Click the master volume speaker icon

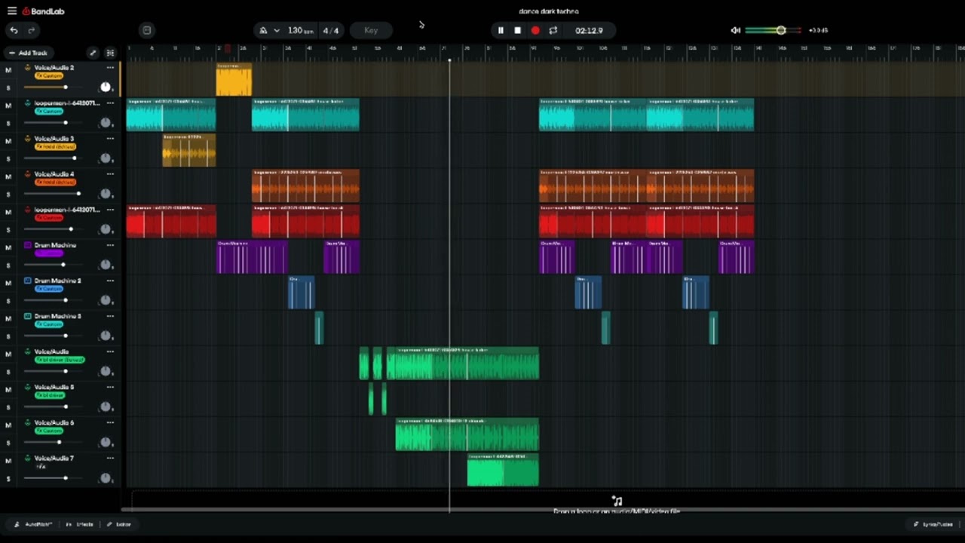(736, 30)
